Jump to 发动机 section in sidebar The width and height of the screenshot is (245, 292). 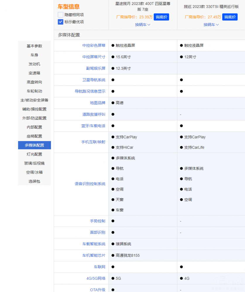(x=34, y=64)
